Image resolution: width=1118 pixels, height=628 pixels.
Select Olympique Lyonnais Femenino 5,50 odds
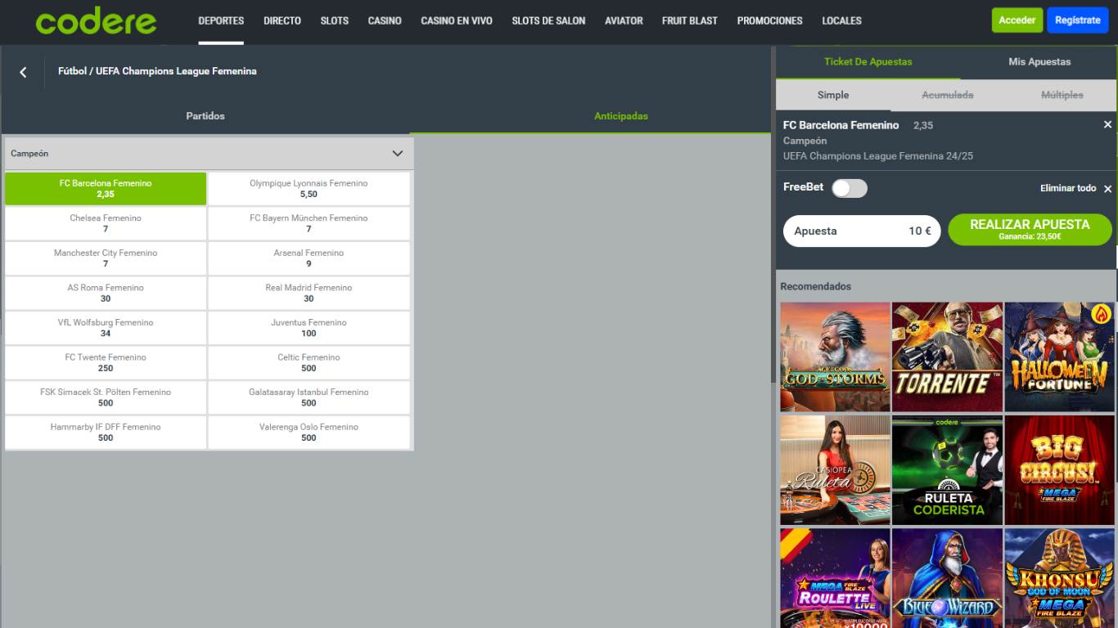(309, 189)
